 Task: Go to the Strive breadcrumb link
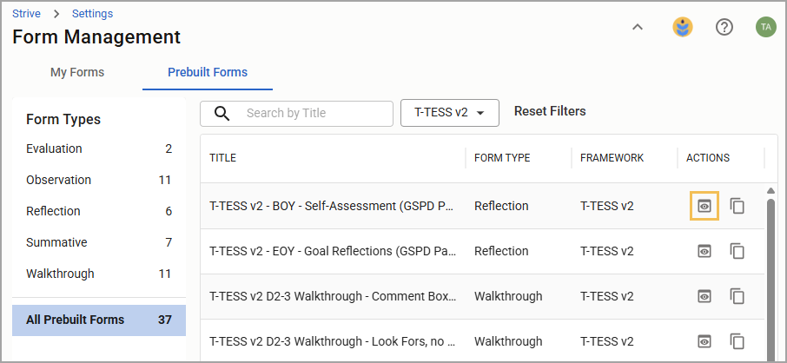27,14
